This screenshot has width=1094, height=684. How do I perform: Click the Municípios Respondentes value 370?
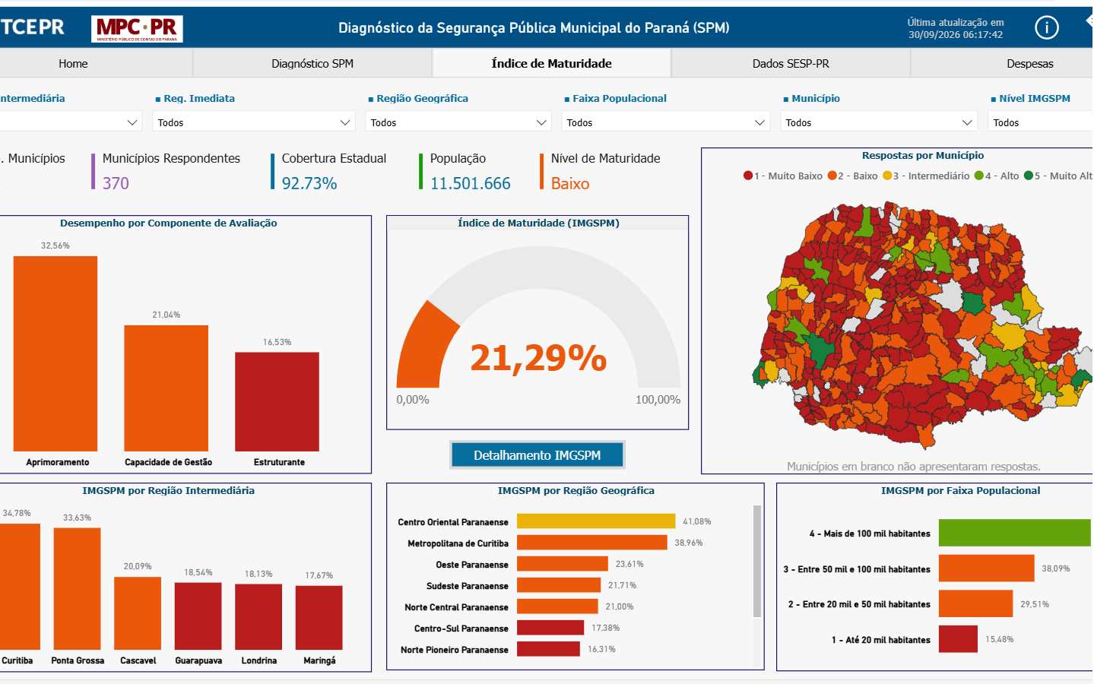pos(116,183)
